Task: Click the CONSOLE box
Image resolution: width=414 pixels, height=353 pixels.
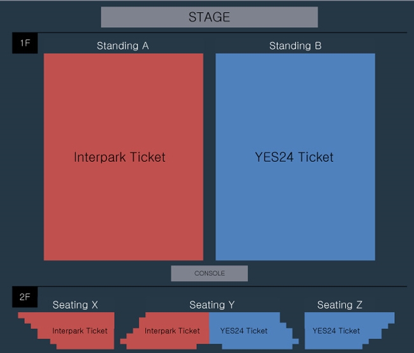Action: (x=210, y=273)
